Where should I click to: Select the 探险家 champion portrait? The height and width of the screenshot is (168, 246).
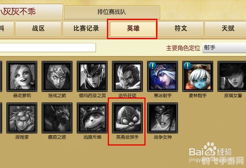22,118
